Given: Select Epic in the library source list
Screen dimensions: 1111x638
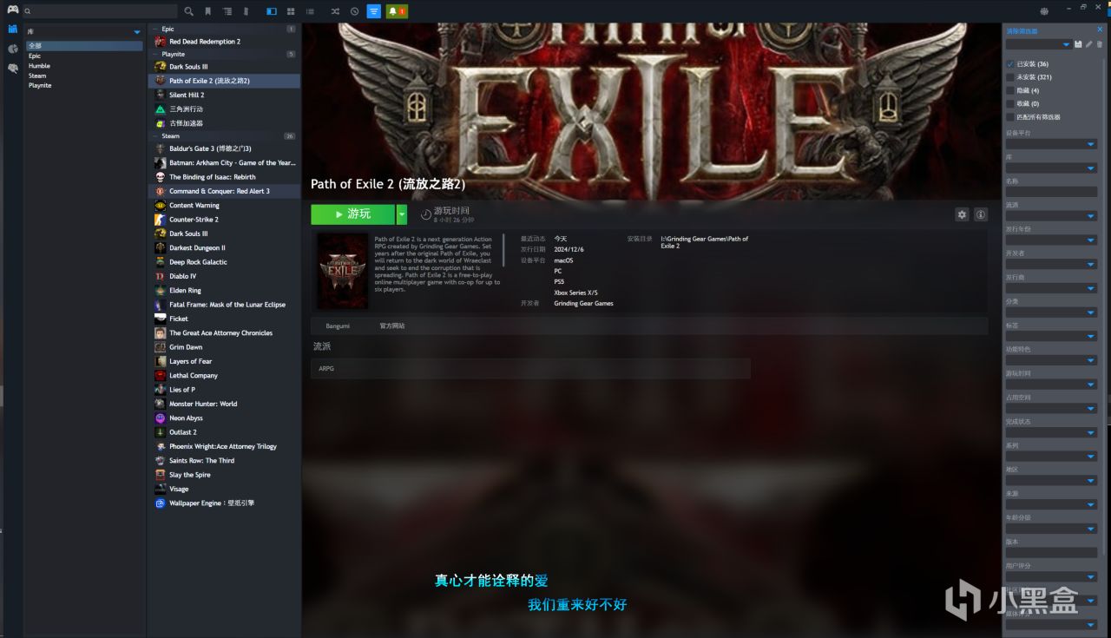Looking at the screenshot, I should (x=84, y=56).
